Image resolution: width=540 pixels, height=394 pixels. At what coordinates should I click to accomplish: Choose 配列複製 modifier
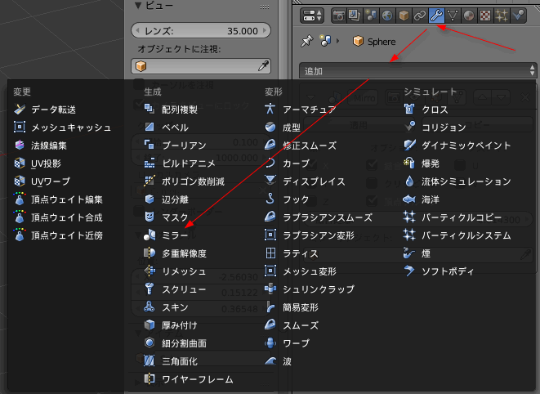[171, 110]
